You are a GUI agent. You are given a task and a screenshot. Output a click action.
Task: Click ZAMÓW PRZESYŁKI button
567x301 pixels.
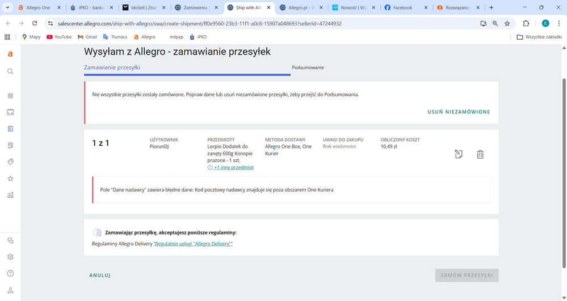467,275
